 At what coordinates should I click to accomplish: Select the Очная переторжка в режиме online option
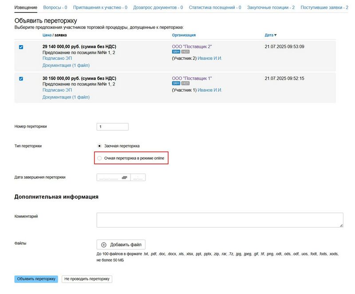99,158
